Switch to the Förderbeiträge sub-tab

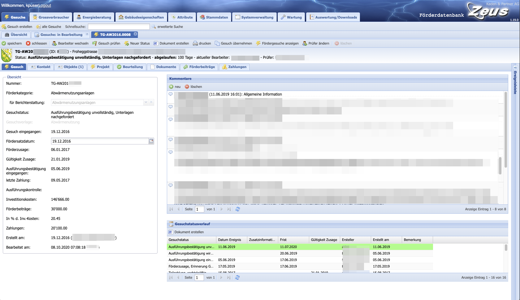199,67
